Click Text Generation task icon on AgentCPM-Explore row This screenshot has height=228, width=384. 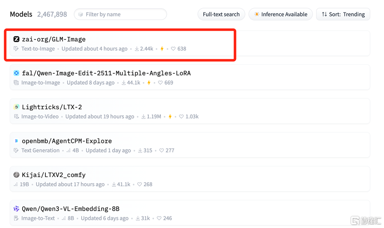16,150
